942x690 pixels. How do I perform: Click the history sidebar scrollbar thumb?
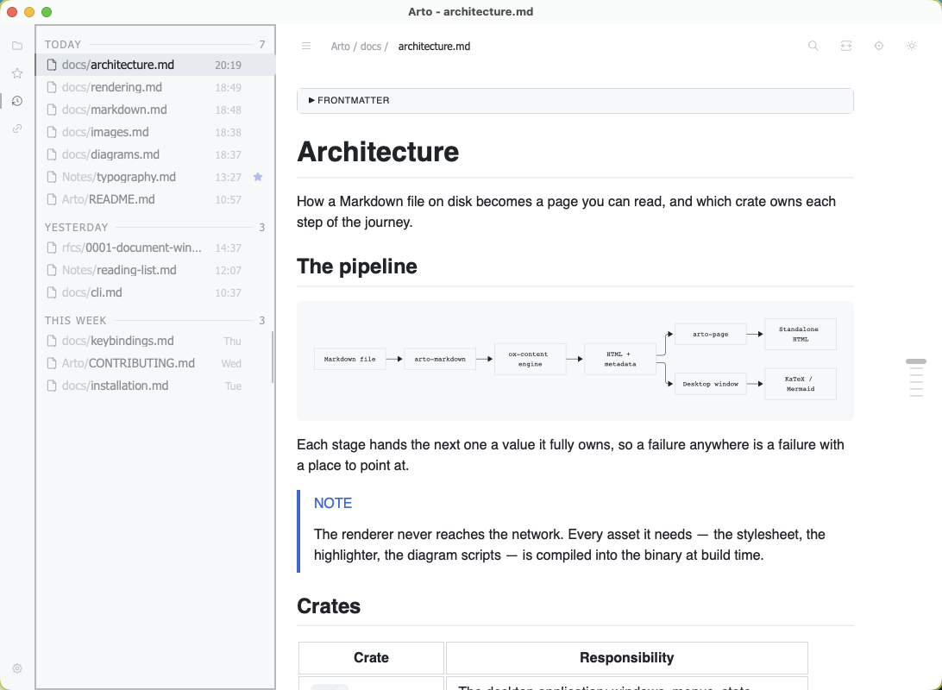click(273, 357)
